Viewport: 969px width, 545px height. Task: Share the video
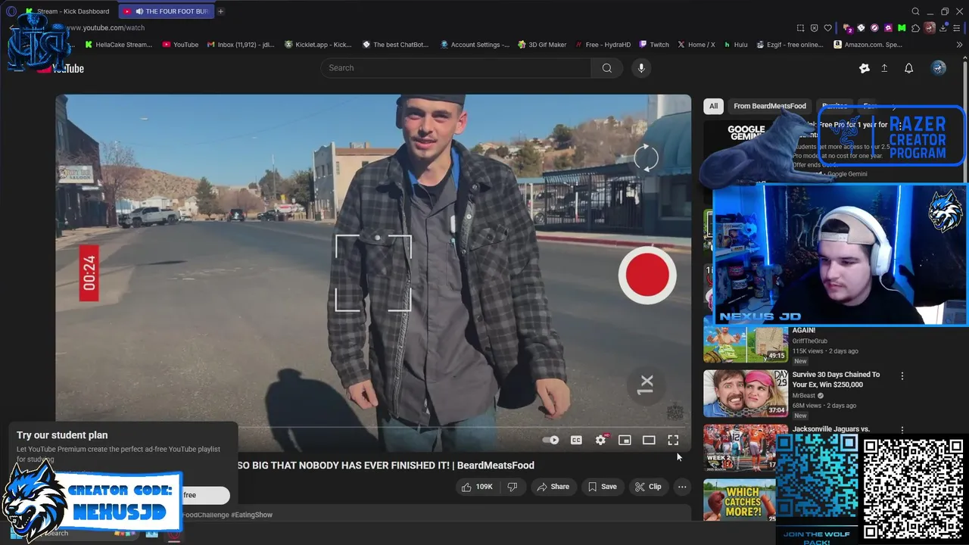pos(553,487)
